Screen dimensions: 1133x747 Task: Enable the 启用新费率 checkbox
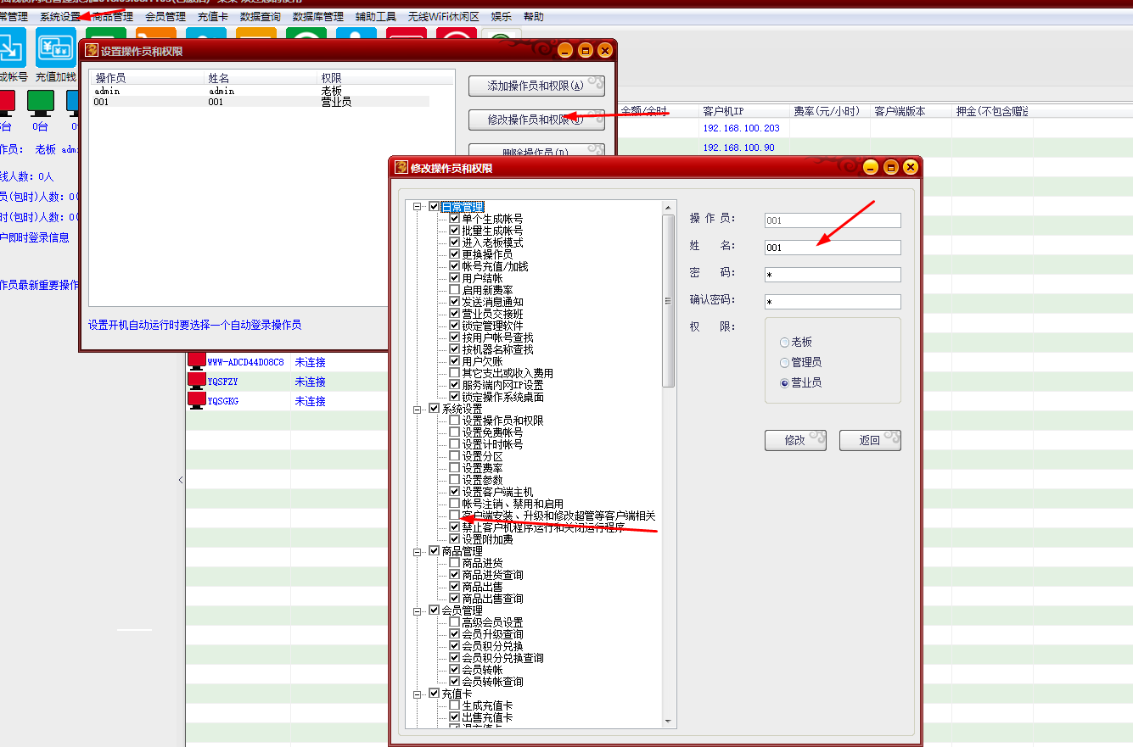(x=455, y=290)
